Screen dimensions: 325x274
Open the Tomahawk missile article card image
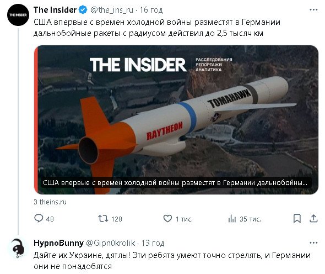pos(176,120)
